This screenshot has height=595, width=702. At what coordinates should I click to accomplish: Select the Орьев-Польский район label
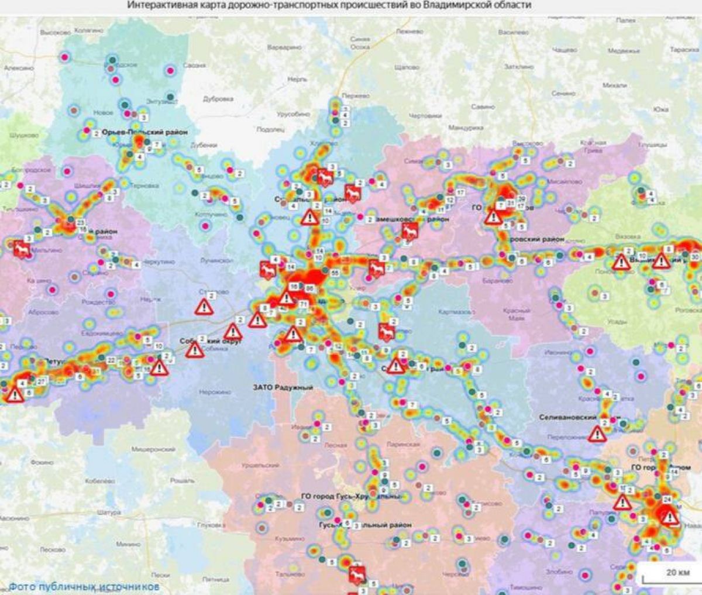pos(145,133)
